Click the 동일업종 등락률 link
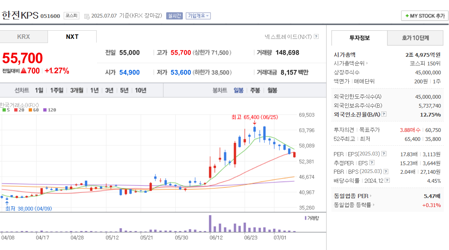The width and height of the screenshot is (449, 250). 352,204
